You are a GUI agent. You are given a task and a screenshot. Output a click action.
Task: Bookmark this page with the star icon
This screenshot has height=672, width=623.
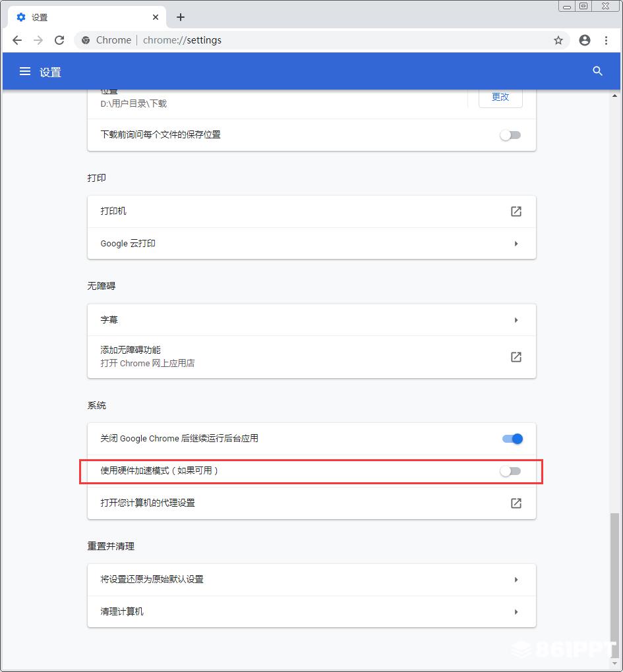[x=558, y=40]
